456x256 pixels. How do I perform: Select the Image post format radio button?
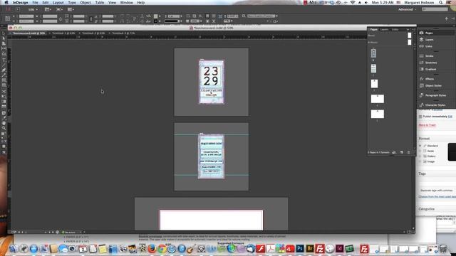[x=420, y=161]
